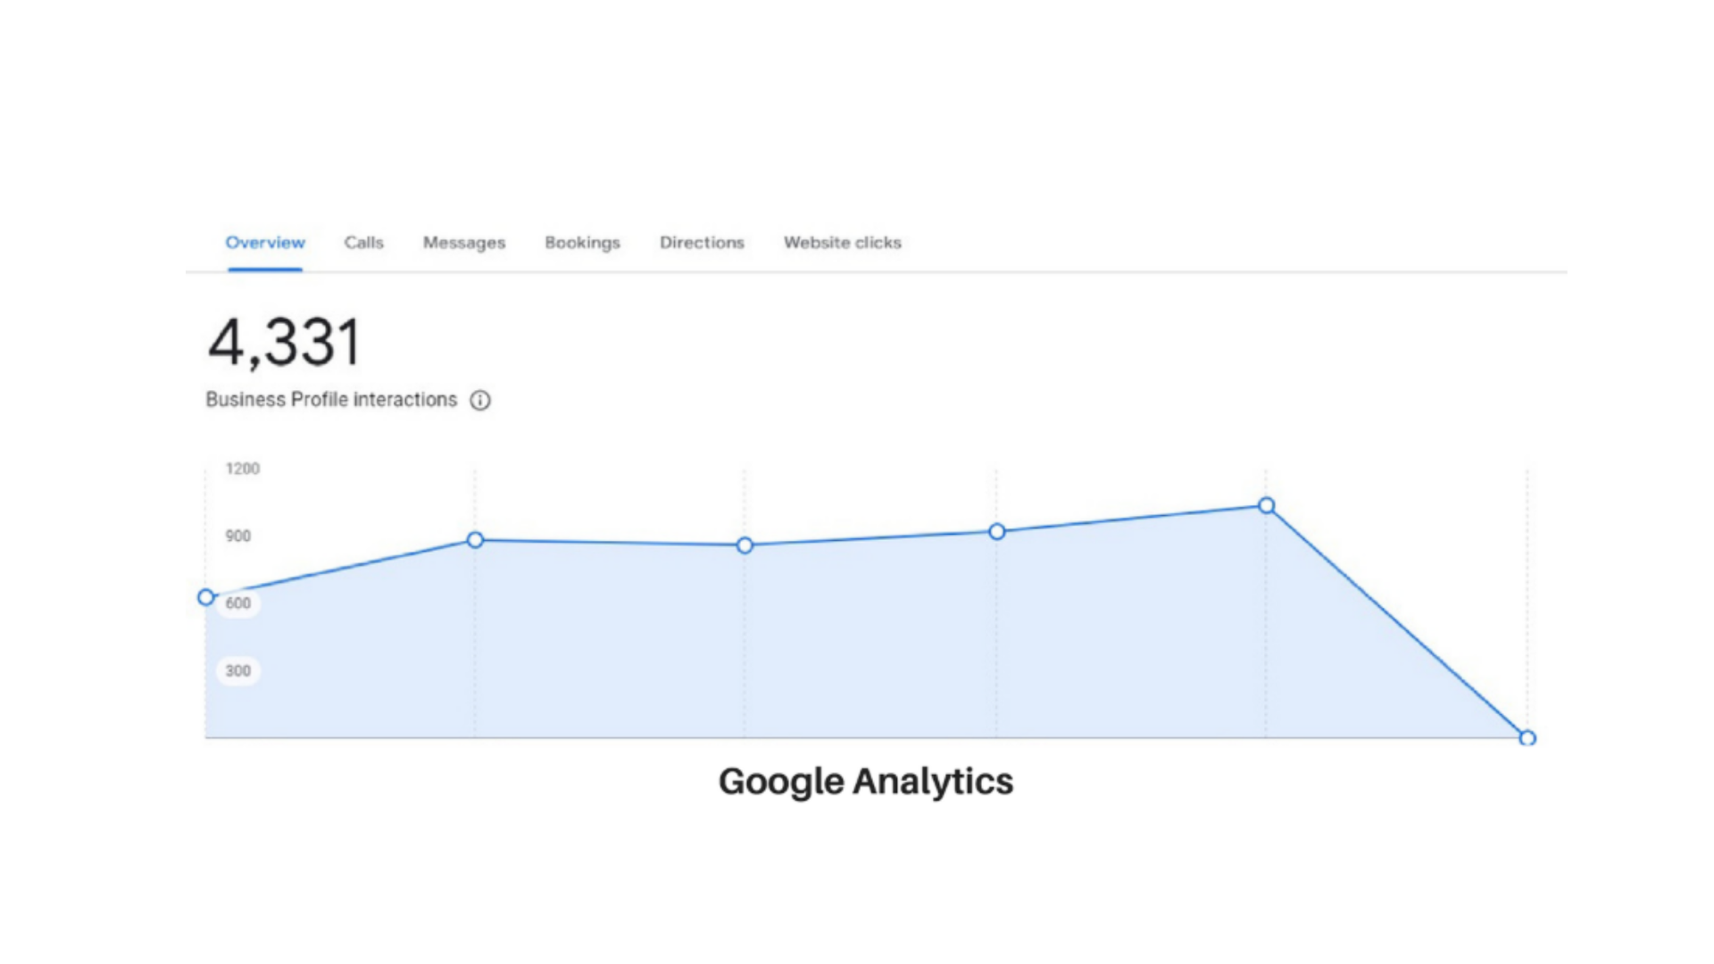The width and height of the screenshot is (1714, 964).
Task: Click the third data point on the line
Action: pyautogui.click(x=745, y=545)
